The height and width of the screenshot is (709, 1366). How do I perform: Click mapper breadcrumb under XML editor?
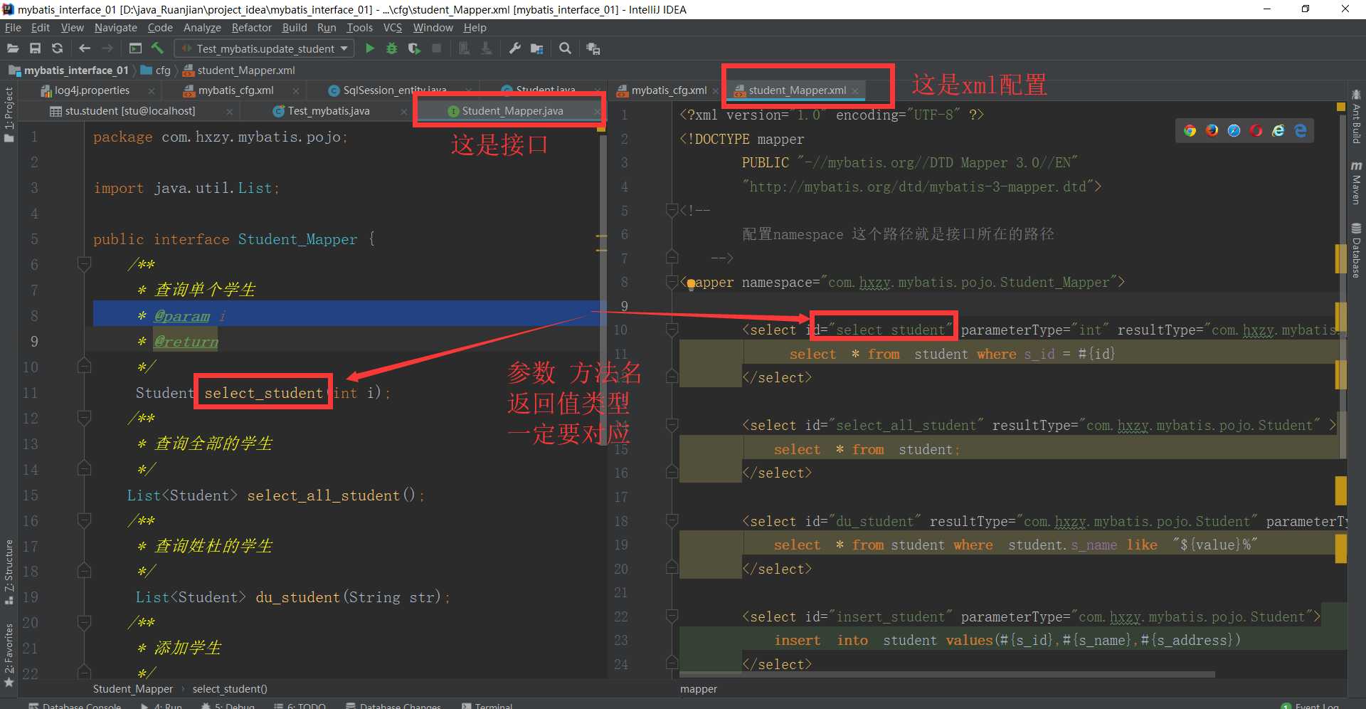(699, 688)
